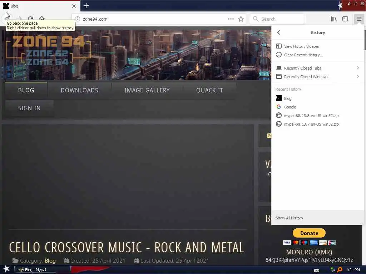Open the BLOG navigation item
The image size is (366, 274).
coord(26,90)
